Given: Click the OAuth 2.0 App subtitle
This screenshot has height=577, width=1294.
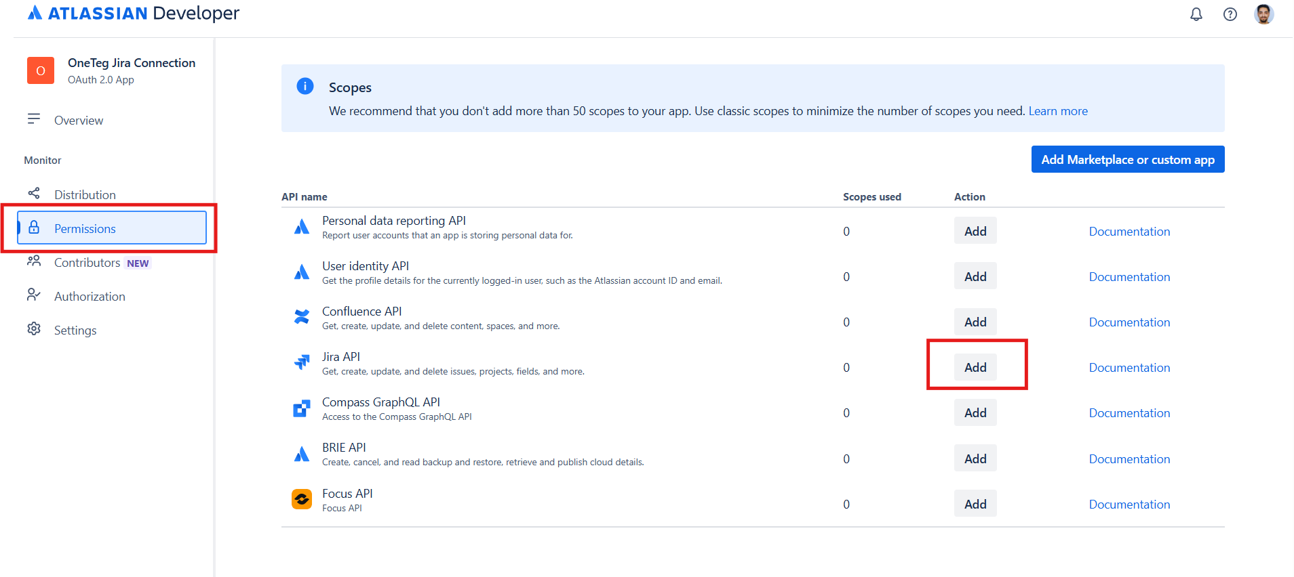Looking at the screenshot, I should (x=101, y=80).
